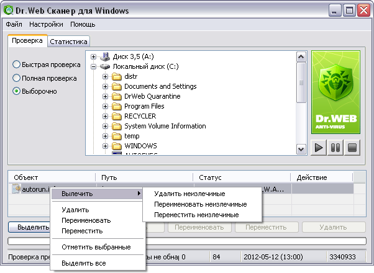This screenshot has height=273, width=374.
Task: Open the Вылечить submenu
Action: (97, 194)
